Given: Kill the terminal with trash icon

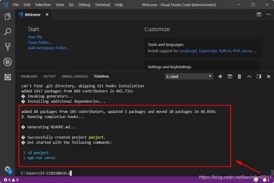Looking at the screenshot, I should pyautogui.click(x=239, y=76).
